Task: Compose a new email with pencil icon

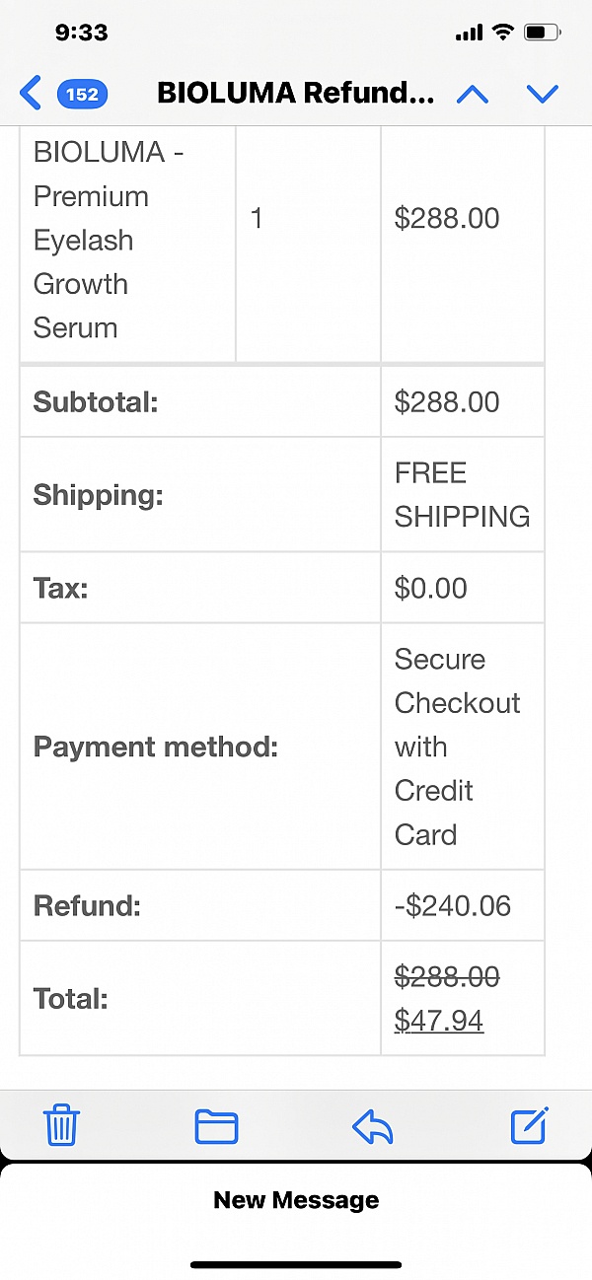Action: (x=529, y=1125)
